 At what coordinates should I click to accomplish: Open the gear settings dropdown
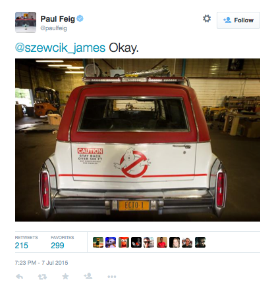pyautogui.click(x=207, y=18)
